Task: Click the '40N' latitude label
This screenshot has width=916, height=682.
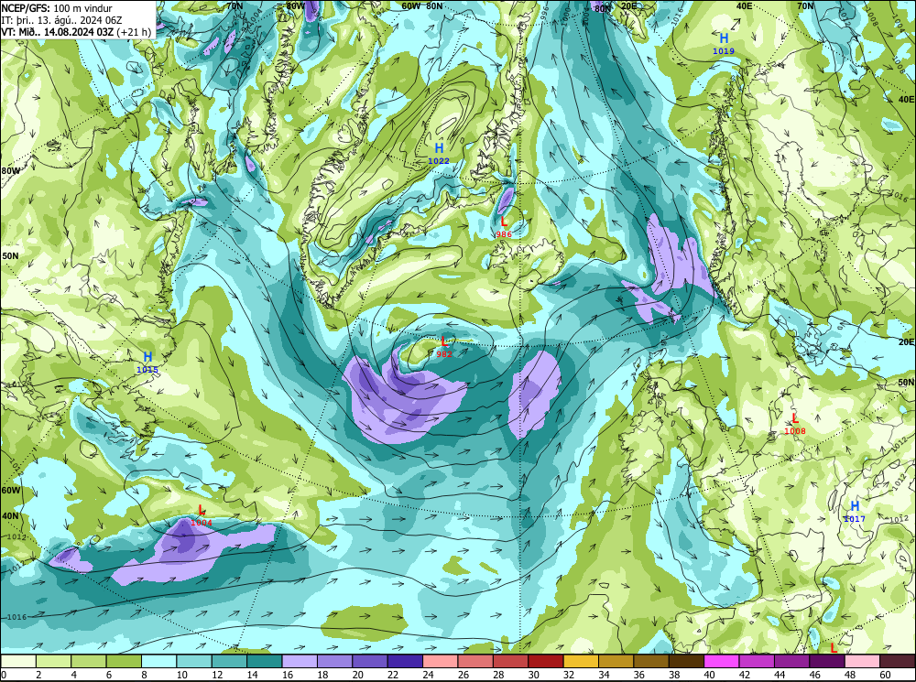Action: click(x=9, y=516)
